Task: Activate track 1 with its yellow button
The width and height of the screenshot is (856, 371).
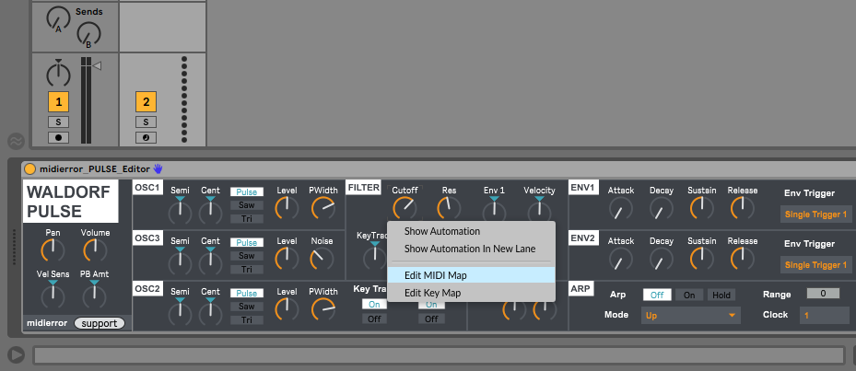Action: (58, 101)
